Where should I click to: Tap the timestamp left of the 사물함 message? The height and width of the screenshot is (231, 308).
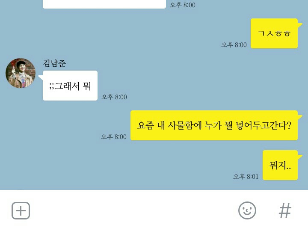click(x=114, y=137)
